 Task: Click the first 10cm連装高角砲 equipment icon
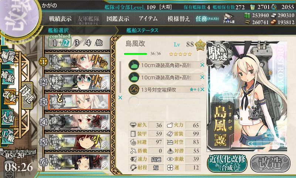pos(134,65)
